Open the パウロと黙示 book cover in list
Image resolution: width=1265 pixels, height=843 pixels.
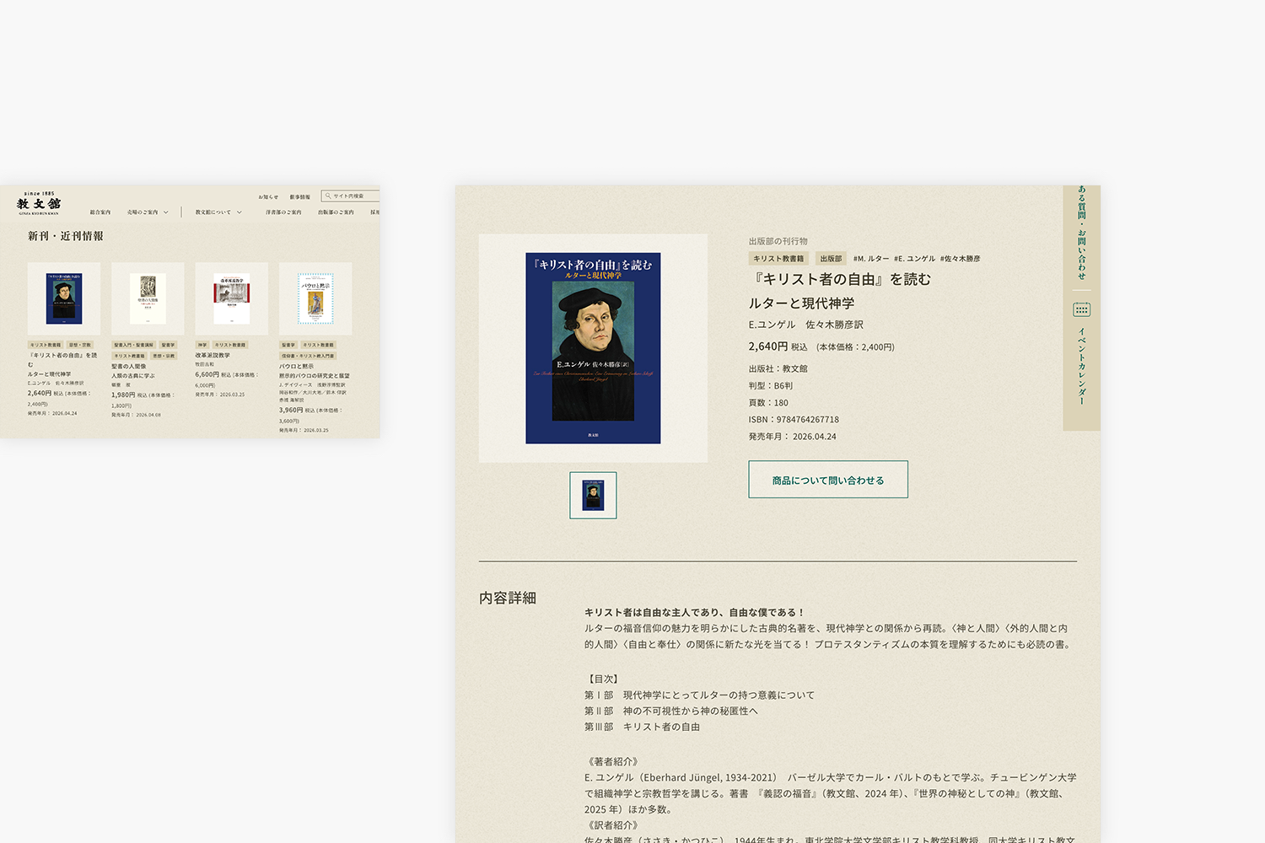pyautogui.click(x=315, y=299)
